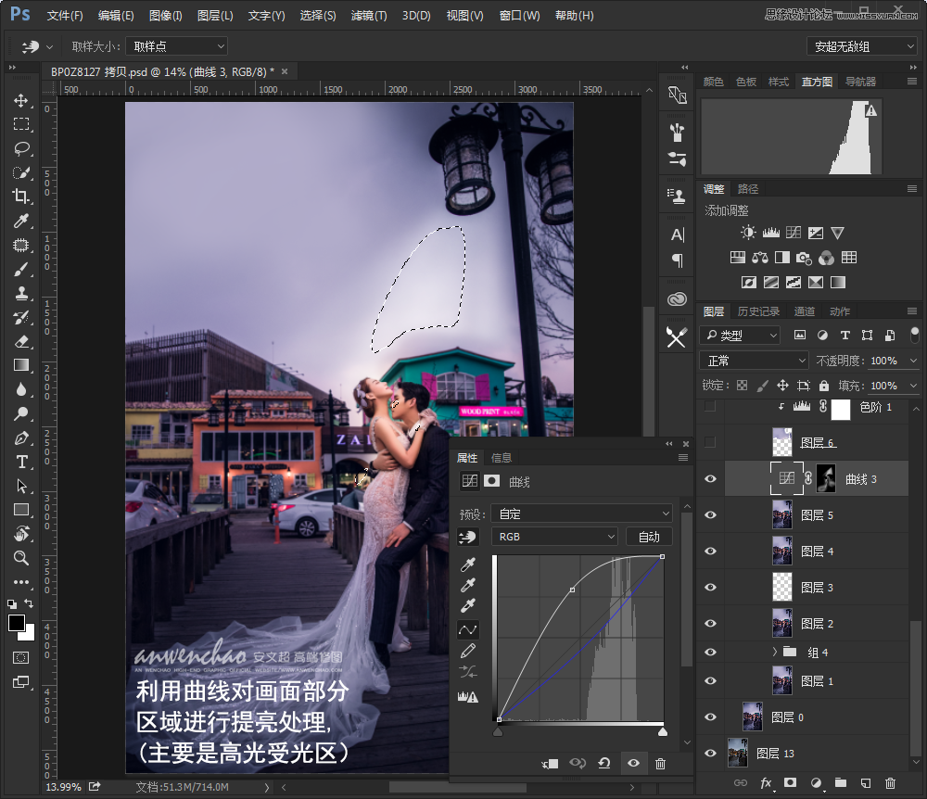Select the 图层 0 layer thumbnail

(x=752, y=717)
